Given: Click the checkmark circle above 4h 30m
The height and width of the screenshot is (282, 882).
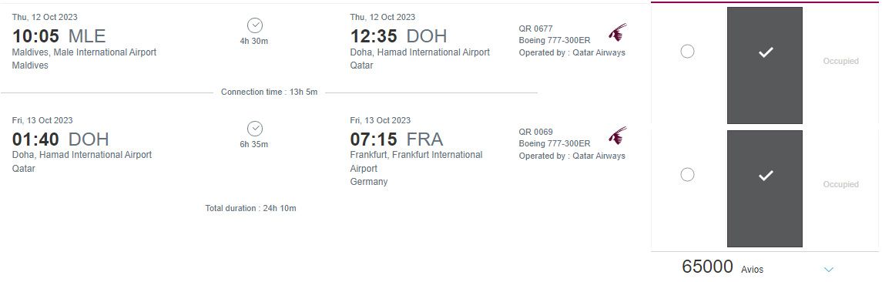Looking at the screenshot, I should [x=255, y=25].
